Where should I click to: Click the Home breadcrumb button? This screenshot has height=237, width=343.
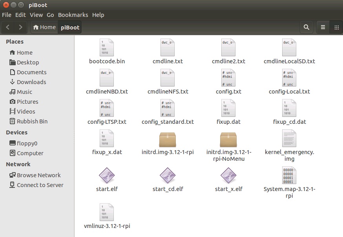(44, 27)
